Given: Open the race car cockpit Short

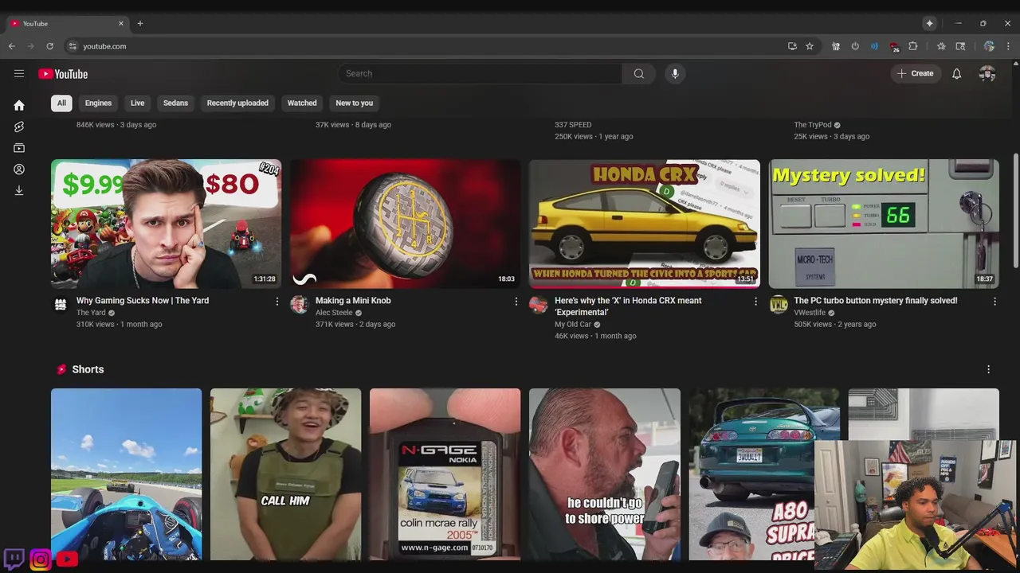Looking at the screenshot, I should [127, 474].
